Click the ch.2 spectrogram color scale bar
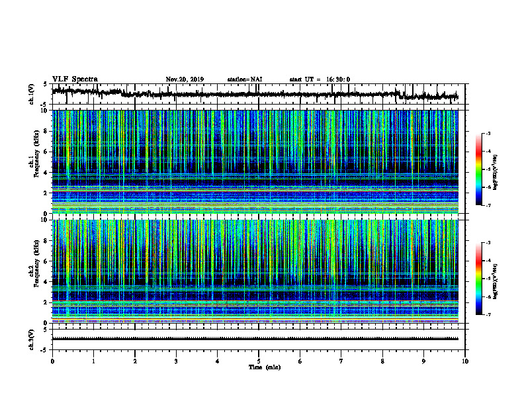This screenshot has width=524, height=405. coord(478,279)
